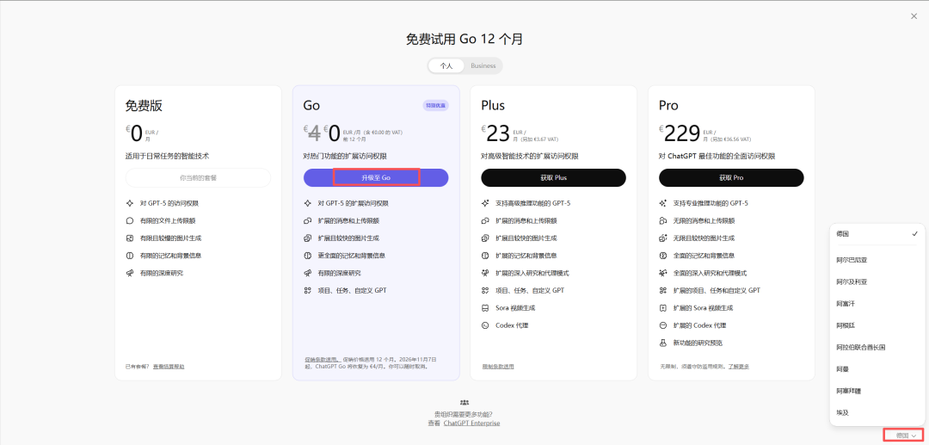
Task: Click images icon beside 无限且较快的图片生成
Action: point(663,238)
